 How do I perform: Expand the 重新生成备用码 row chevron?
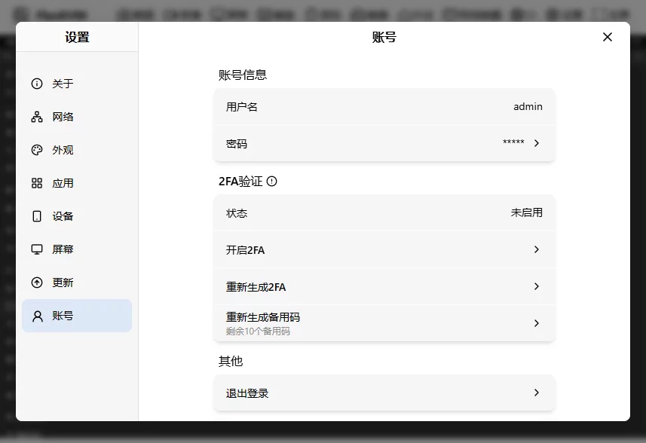pyautogui.click(x=537, y=323)
